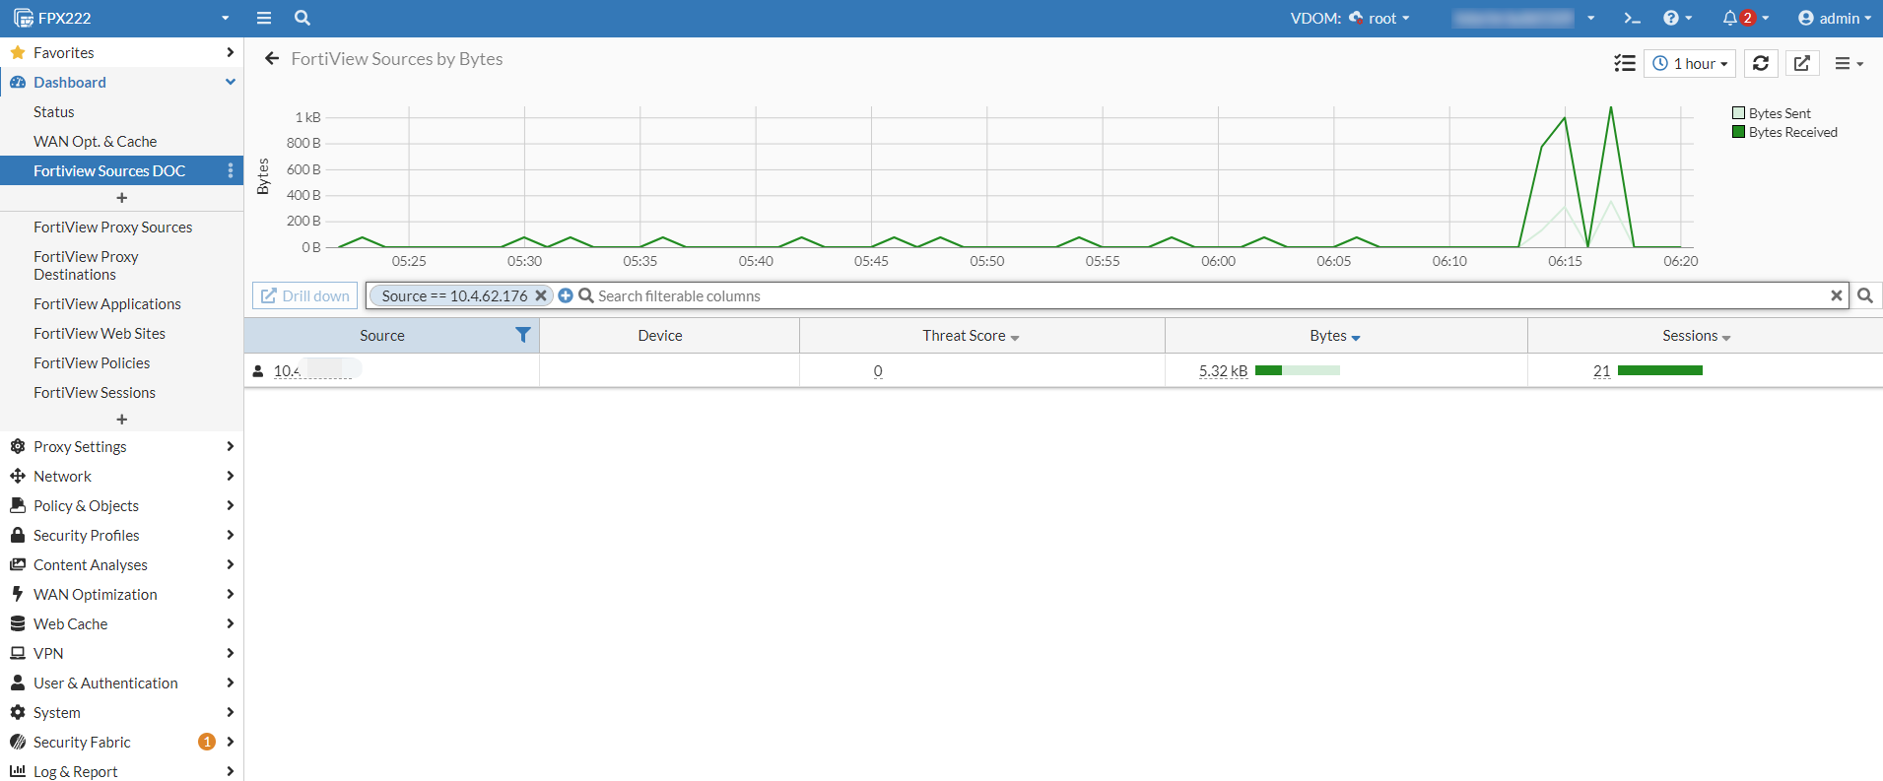Open Fortiview Sources DOC options menu
1883x781 pixels.
pyautogui.click(x=231, y=170)
